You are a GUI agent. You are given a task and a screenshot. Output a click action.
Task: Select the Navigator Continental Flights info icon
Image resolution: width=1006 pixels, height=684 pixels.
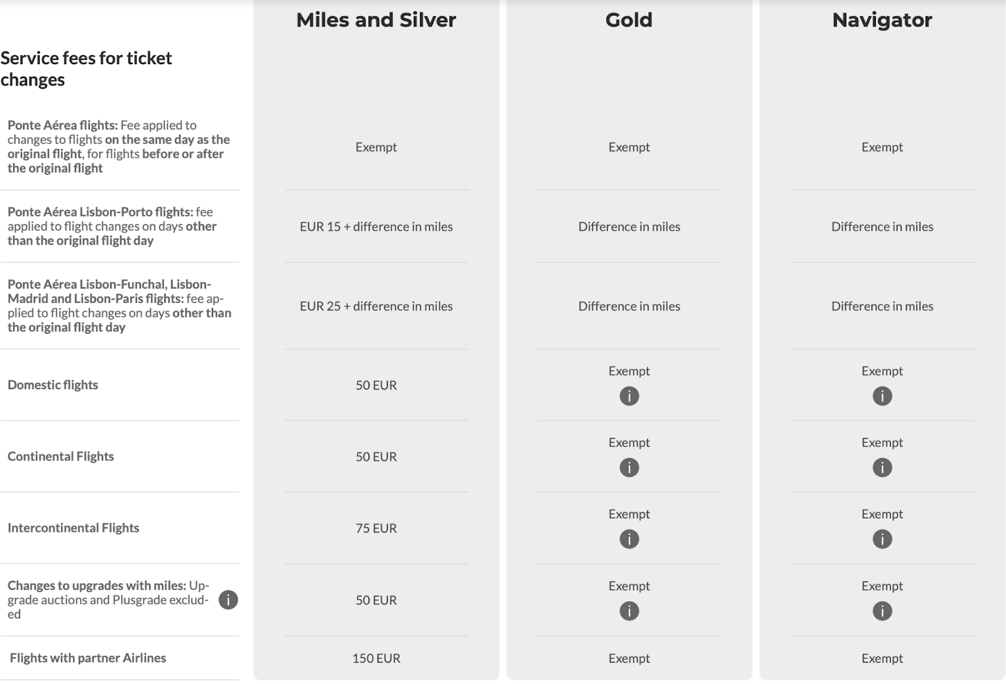click(x=883, y=468)
